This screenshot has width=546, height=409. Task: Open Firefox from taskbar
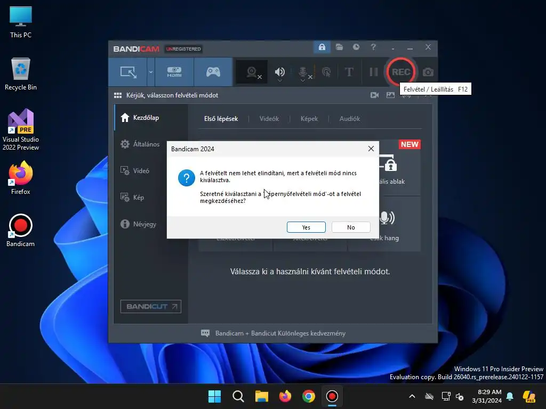click(285, 396)
